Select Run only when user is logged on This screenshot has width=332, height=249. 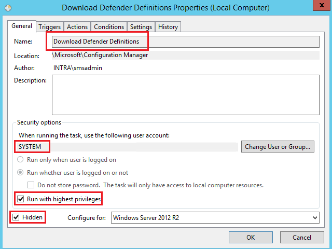pos(22,160)
